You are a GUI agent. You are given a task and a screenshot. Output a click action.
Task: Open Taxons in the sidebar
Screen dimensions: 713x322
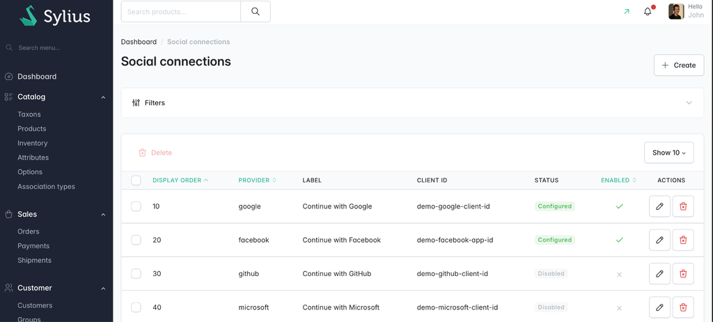(29, 114)
